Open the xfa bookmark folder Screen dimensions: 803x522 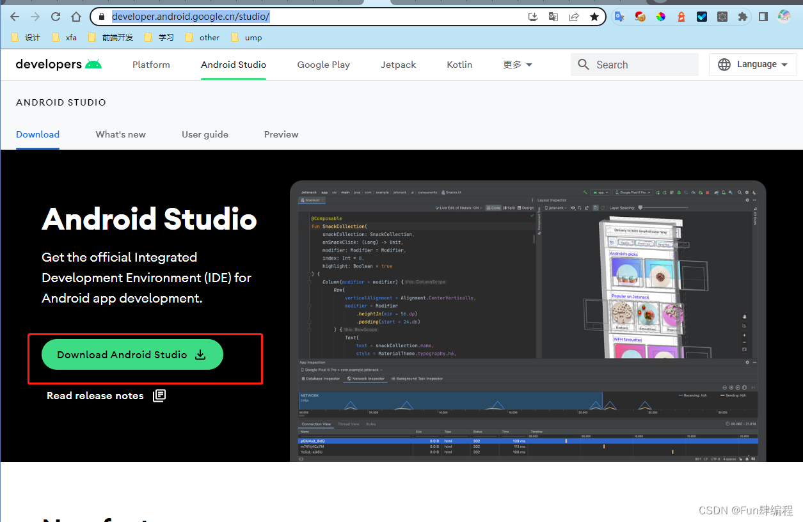click(64, 38)
